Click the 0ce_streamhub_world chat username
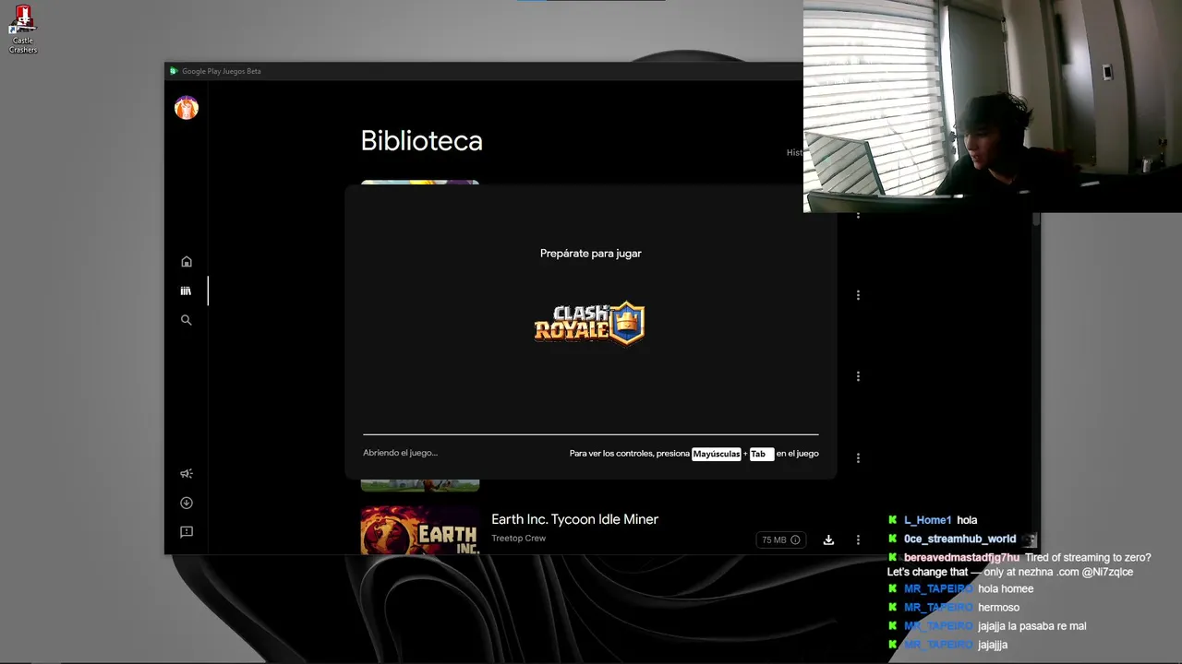Viewport: 1182px width, 664px height. click(959, 539)
